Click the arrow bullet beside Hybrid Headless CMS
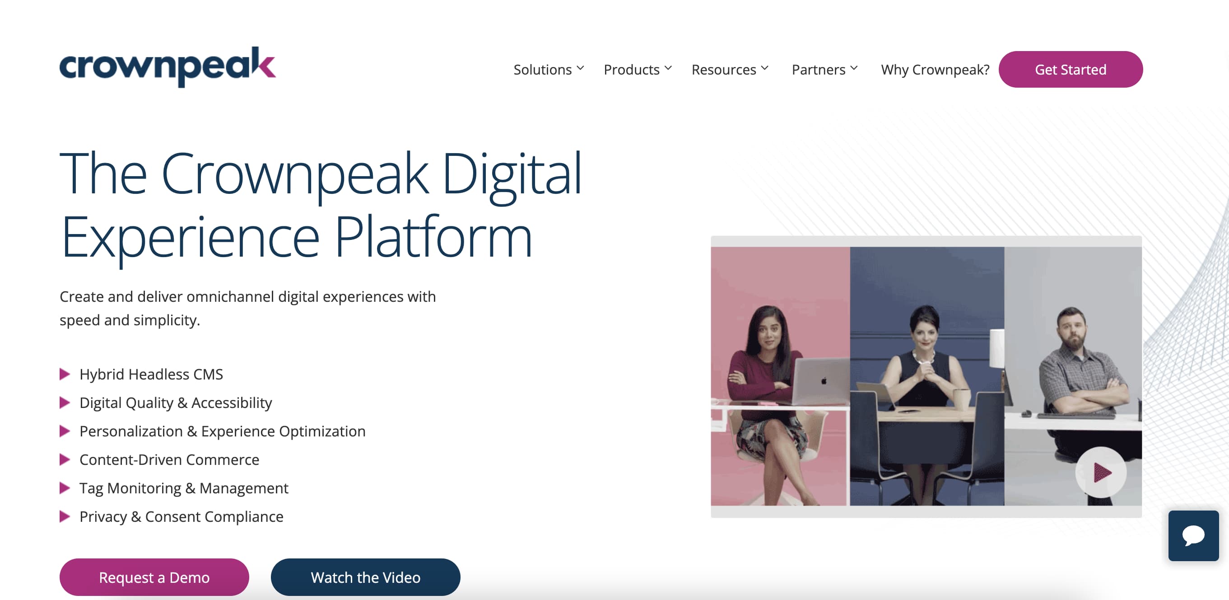This screenshot has height=600, width=1229. [65, 374]
